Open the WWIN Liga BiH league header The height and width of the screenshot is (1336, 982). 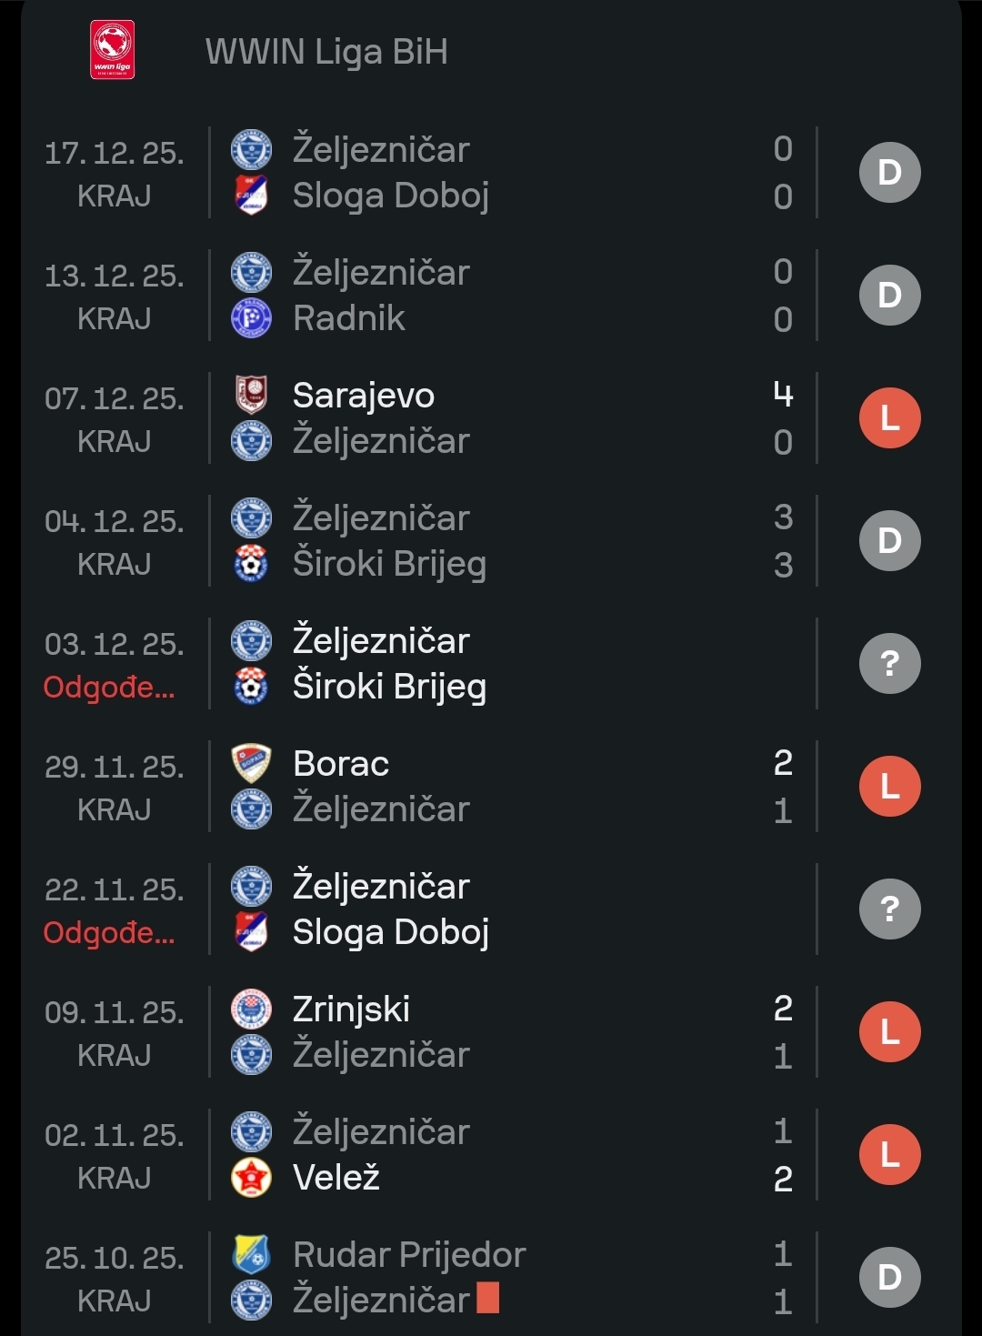(x=326, y=52)
